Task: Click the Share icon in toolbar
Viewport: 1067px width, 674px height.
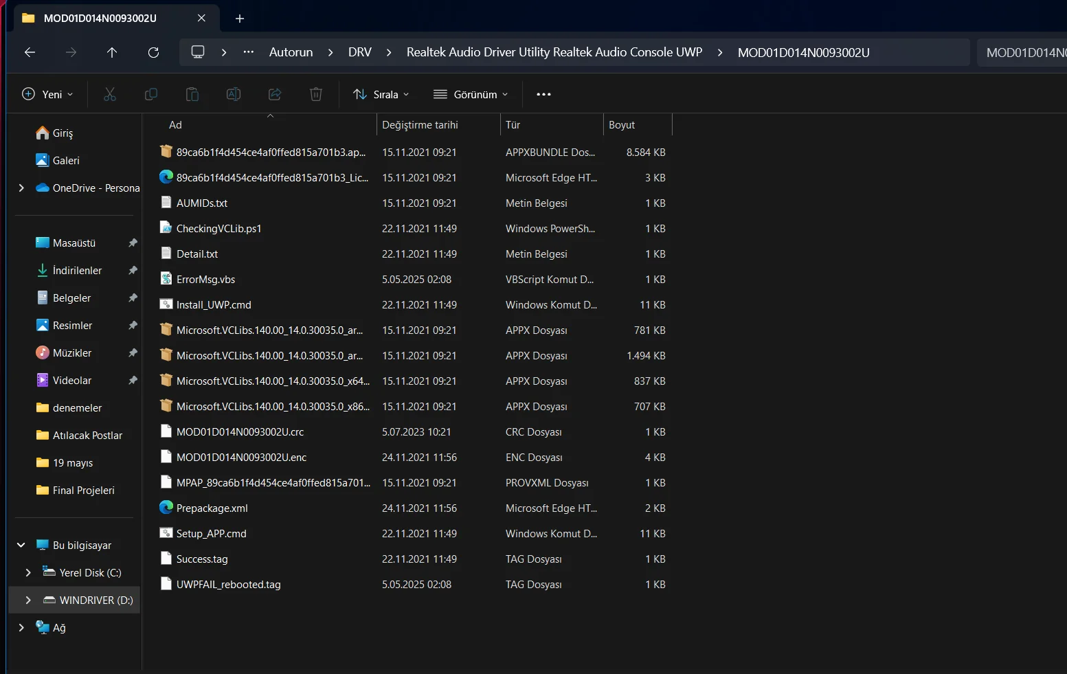Action: click(x=275, y=94)
